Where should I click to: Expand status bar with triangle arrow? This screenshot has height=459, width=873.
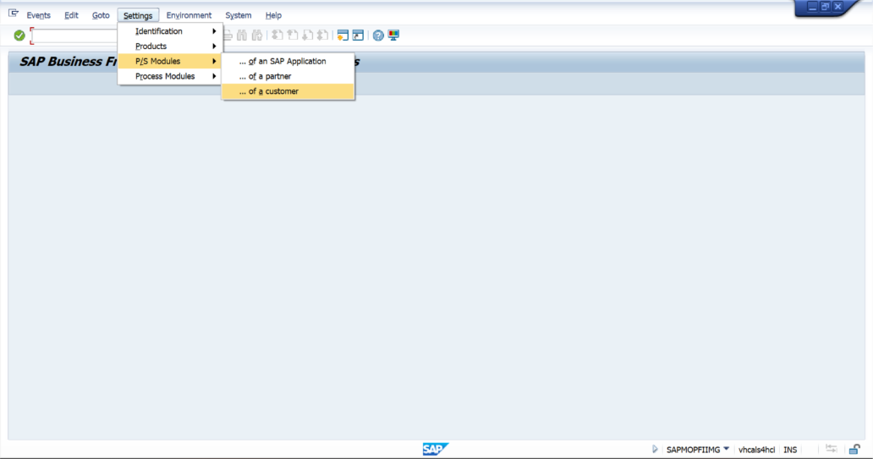655,449
